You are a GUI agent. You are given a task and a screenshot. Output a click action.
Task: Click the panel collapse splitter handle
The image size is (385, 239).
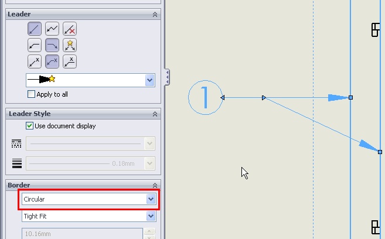167,77
